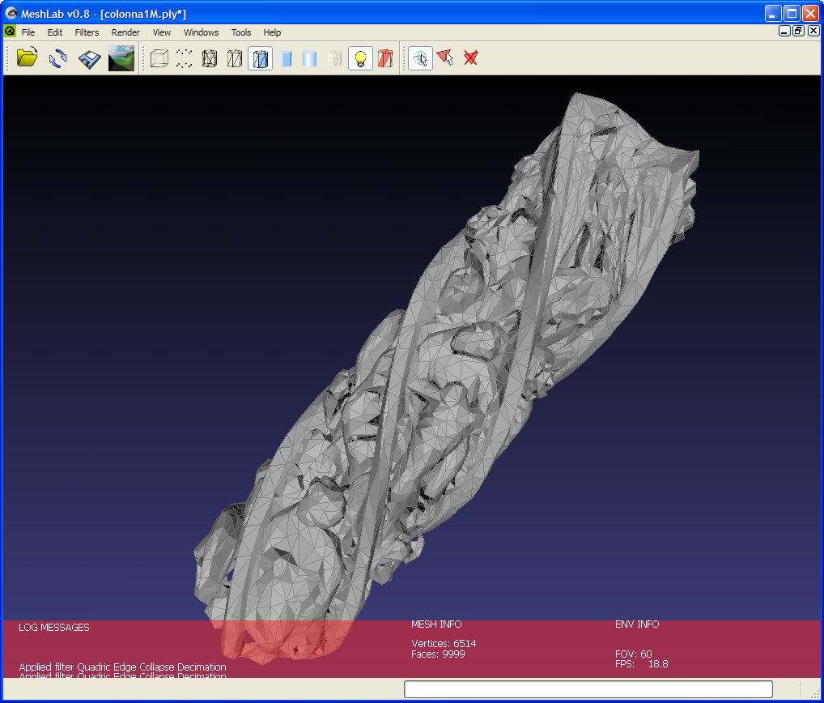Select Hidden Lines render mode
Screen dimensions: 824x703
(235, 58)
